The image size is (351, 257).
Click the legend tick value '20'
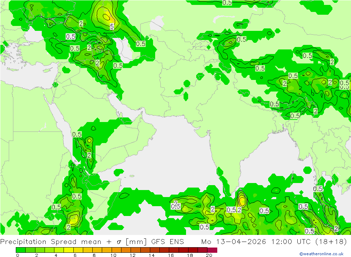[x=209, y=255]
